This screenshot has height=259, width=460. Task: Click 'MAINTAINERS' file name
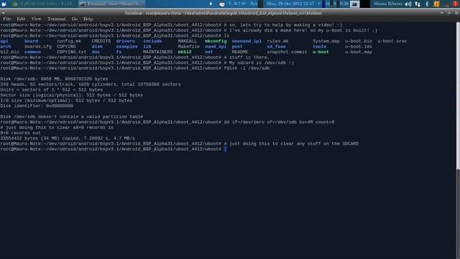(158, 52)
